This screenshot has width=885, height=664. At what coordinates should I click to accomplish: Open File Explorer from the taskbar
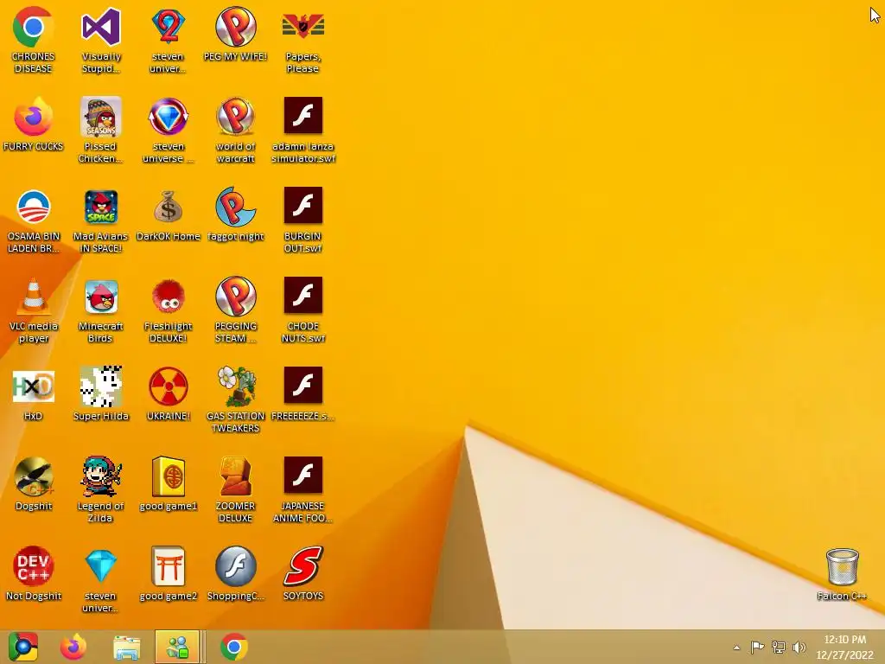click(126, 647)
